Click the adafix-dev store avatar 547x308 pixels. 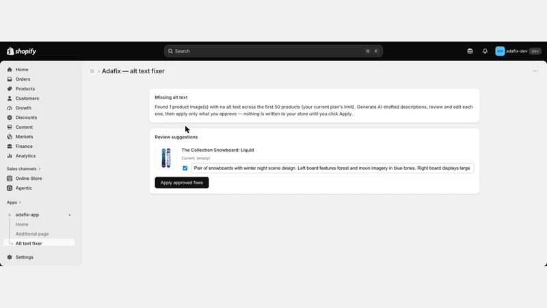(x=500, y=51)
